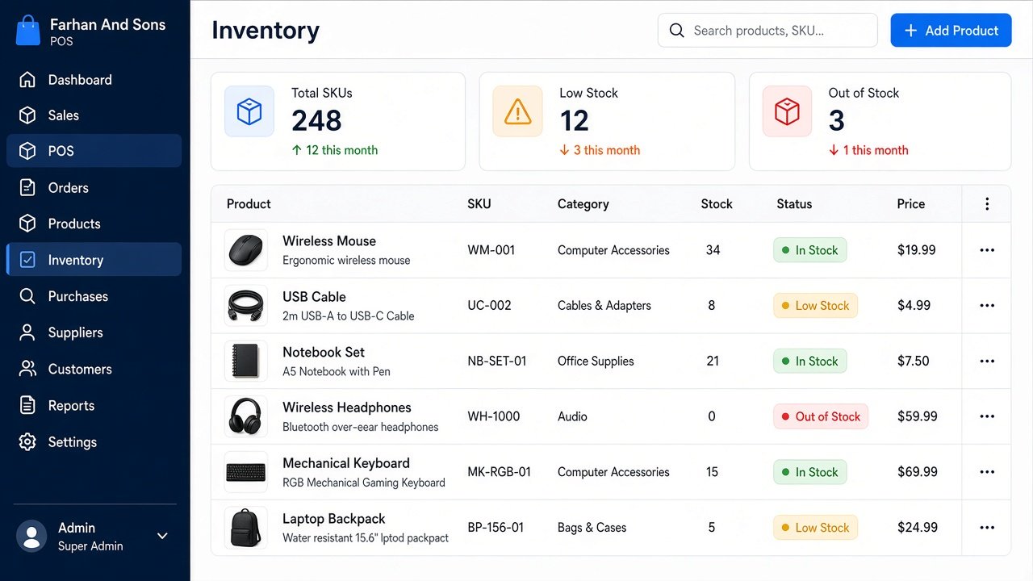
Task: Open the POS sidebar item
Action: coord(94,151)
